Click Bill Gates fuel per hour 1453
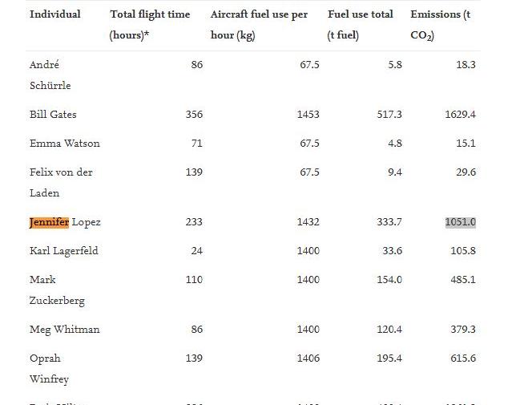Image resolution: width=520 pixels, height=405 pixels. [308, 115]
